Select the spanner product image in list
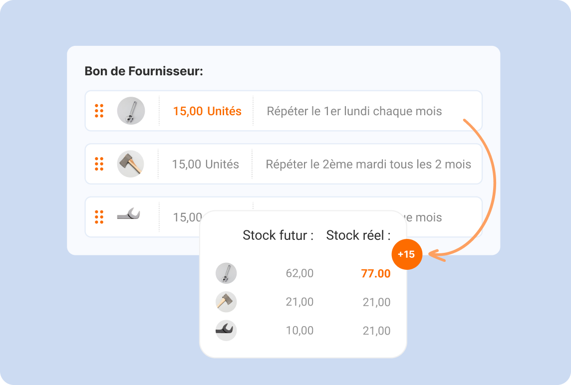The height and width of the screenshot is (385, 571). [x=129, y=215]
